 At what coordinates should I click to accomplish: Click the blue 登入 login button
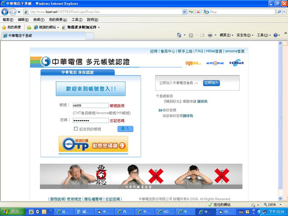coord(125,129)
